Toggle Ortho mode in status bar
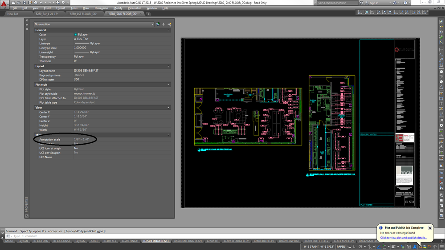This screenshot has width=445, height=250. pyautogui.click(x=355, y=246)
